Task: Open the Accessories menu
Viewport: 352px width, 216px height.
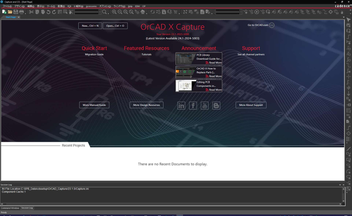Action: [92, 6]
